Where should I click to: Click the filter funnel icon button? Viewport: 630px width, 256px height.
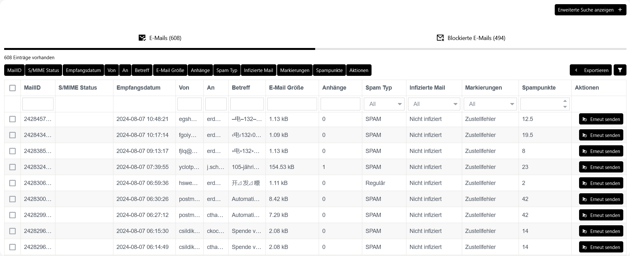click(x=620, y=70)
